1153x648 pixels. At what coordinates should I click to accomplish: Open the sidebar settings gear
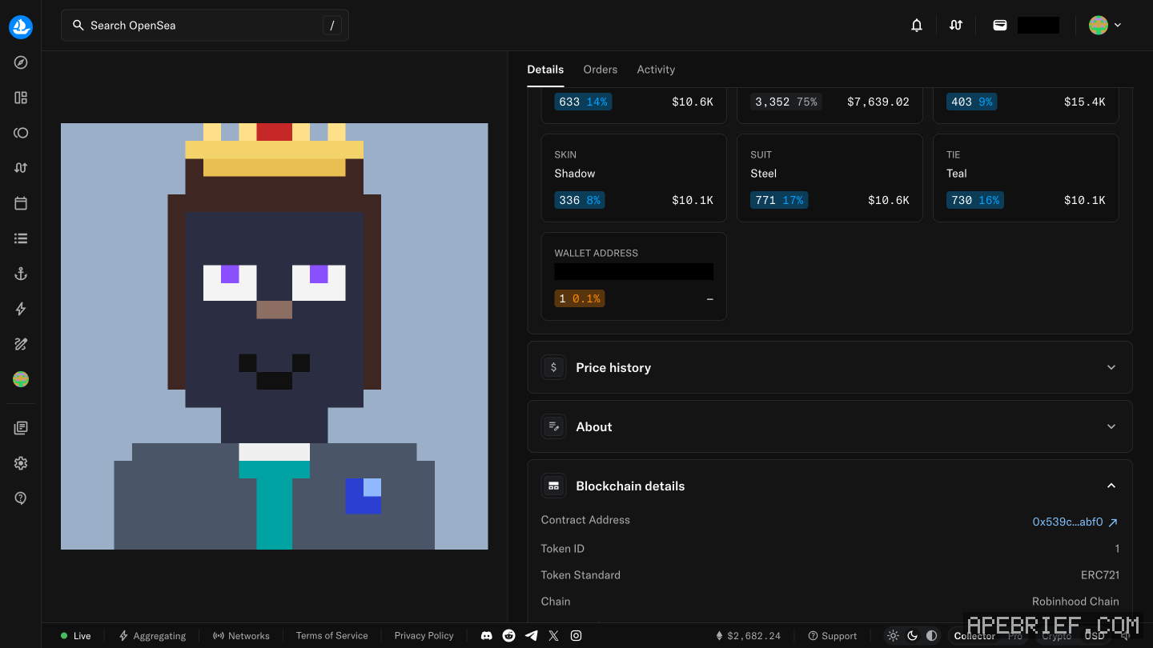click(x=21, y=463)
